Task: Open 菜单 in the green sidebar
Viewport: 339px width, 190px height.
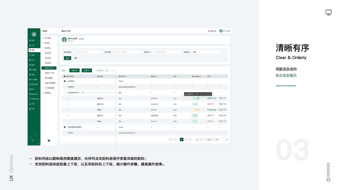Action: [32, 55]
